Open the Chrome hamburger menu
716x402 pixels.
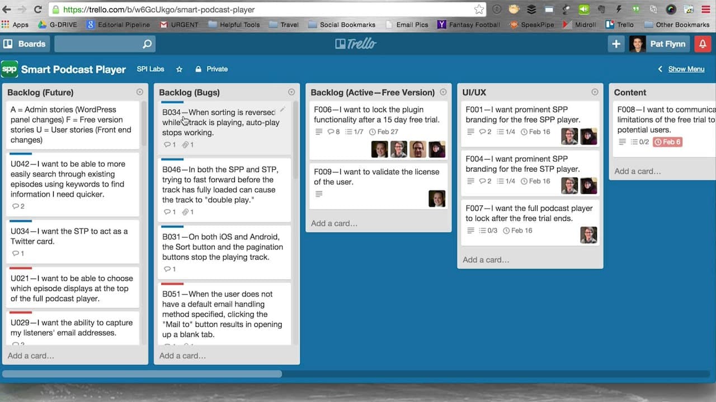pos(705,9)
